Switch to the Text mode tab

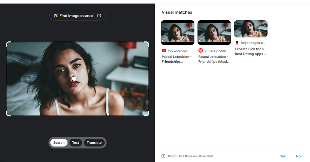click(76, 143)
